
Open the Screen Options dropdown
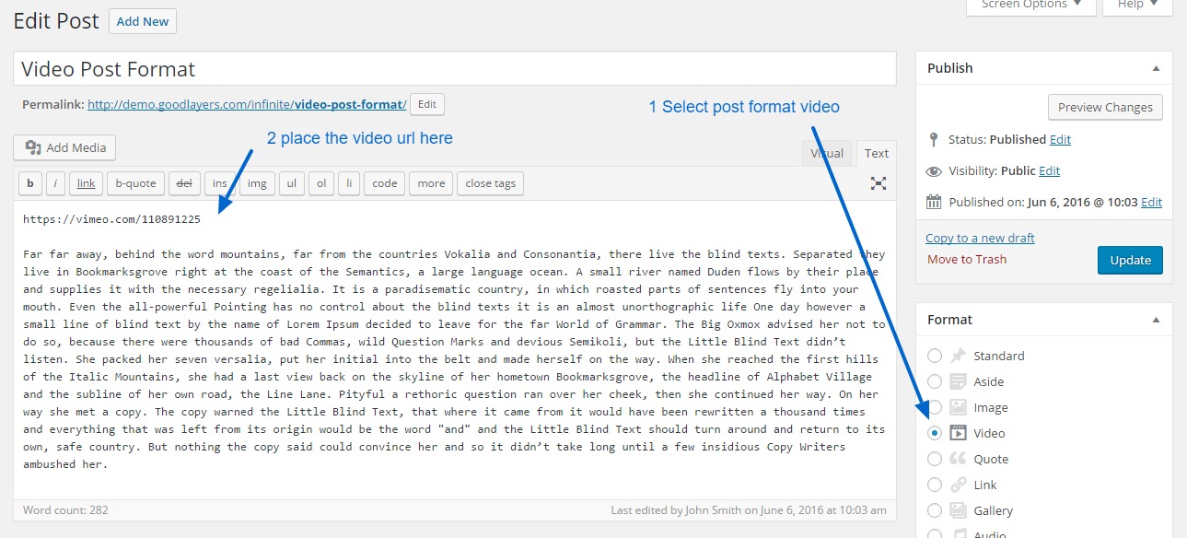click(1030, 6)
